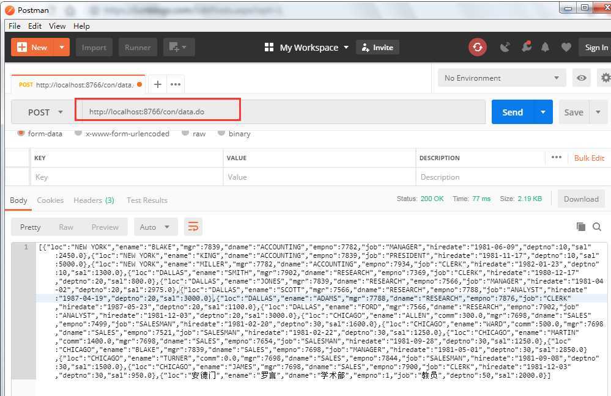
Task: Click the New button
Action: click(32, 47)
